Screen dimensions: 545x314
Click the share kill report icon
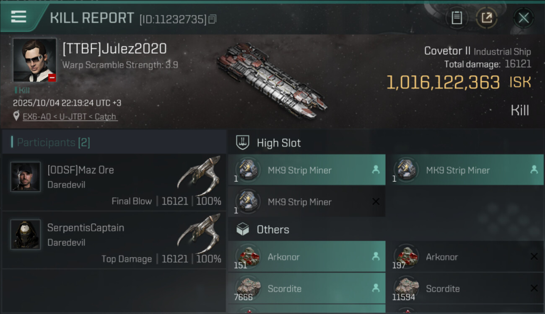point(486,18)
